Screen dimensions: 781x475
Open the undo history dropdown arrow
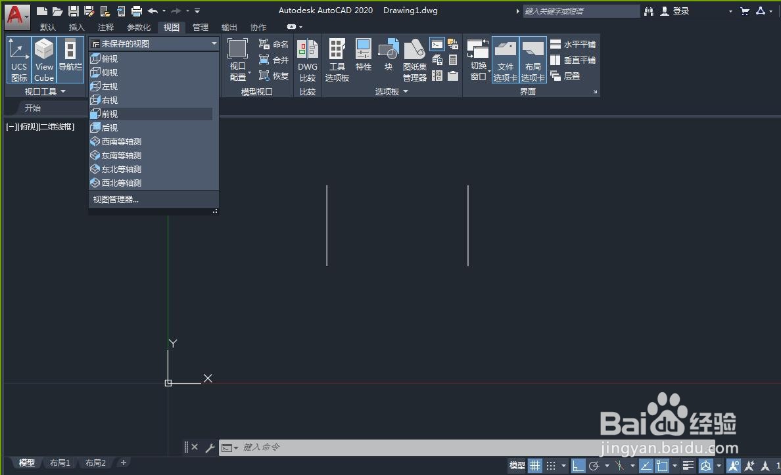click(x=164, y=11)
